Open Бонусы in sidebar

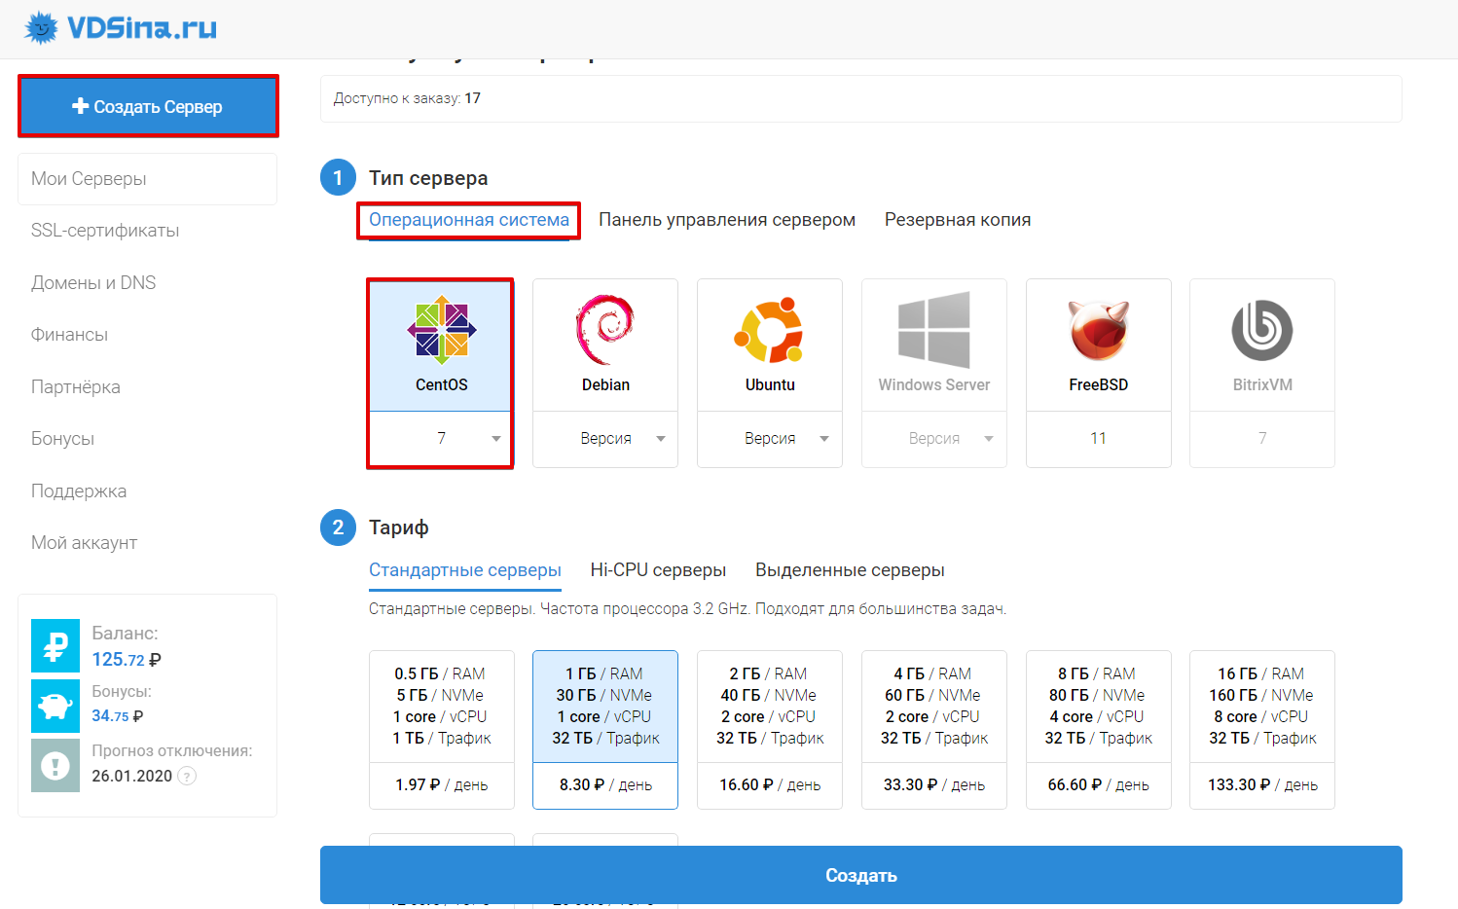click(62, 439)
